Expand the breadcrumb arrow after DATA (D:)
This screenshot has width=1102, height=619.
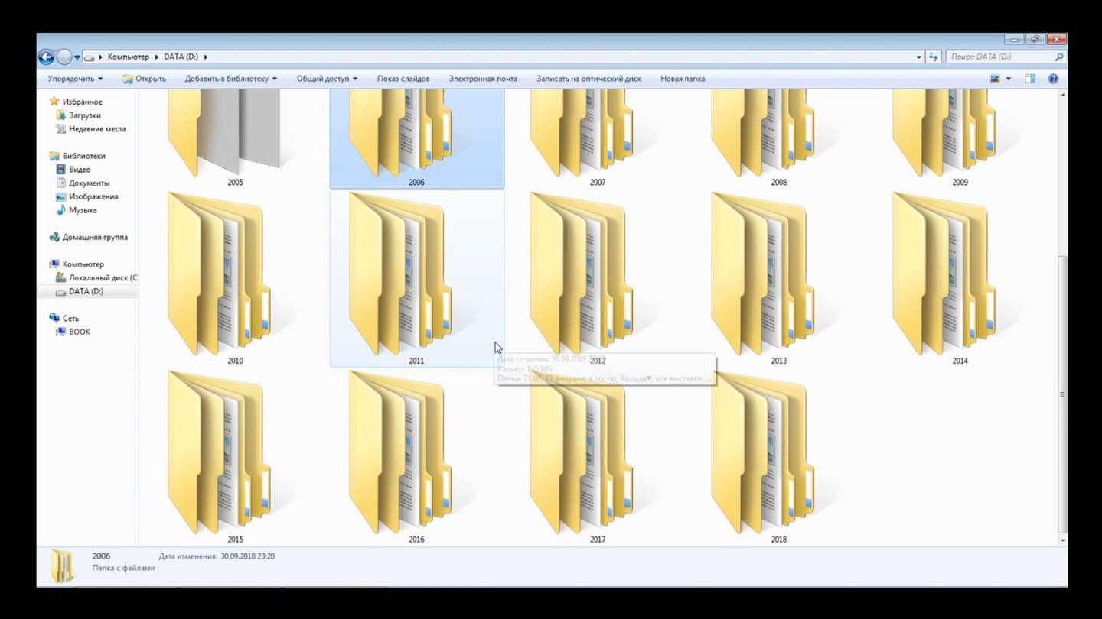pos(206,57)
